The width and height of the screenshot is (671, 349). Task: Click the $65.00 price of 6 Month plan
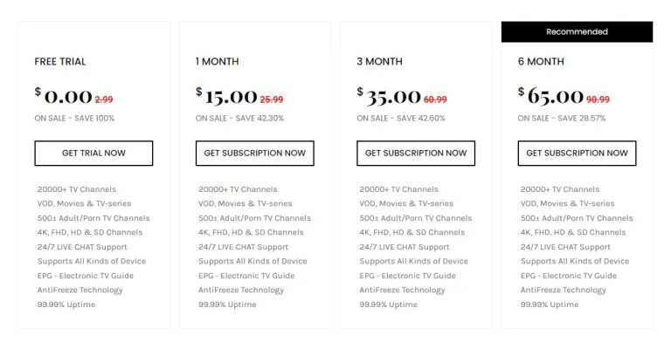[x=551, y=96]
